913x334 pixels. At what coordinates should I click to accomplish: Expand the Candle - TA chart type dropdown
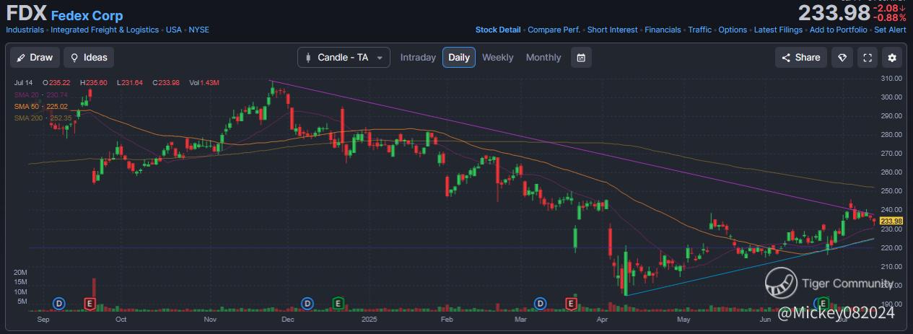[344, 58]
